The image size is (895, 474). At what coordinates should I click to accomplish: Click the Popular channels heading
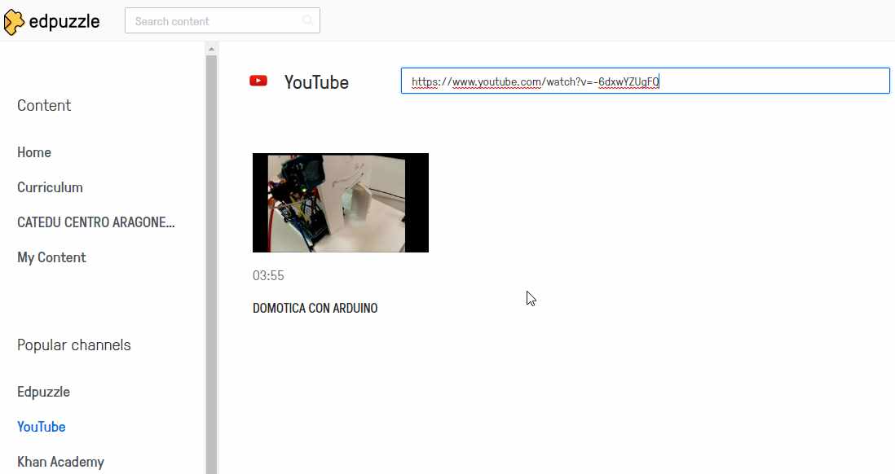click(73, 345)
